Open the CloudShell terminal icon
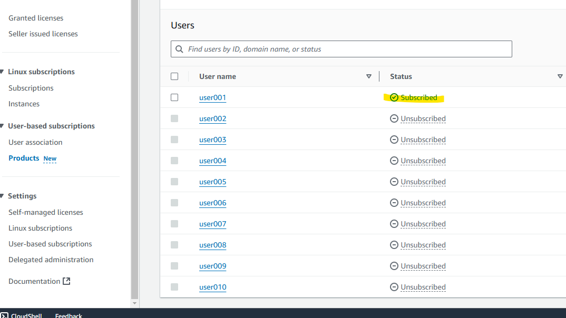Screen dimensions: 566x318 (x=4, y=315)
